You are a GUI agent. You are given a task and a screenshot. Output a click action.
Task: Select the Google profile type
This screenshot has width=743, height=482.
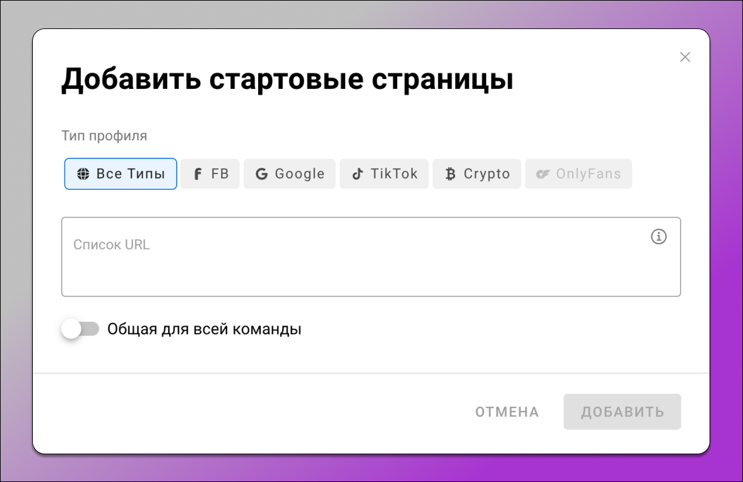pyautogui.click(x=289, y=173)
